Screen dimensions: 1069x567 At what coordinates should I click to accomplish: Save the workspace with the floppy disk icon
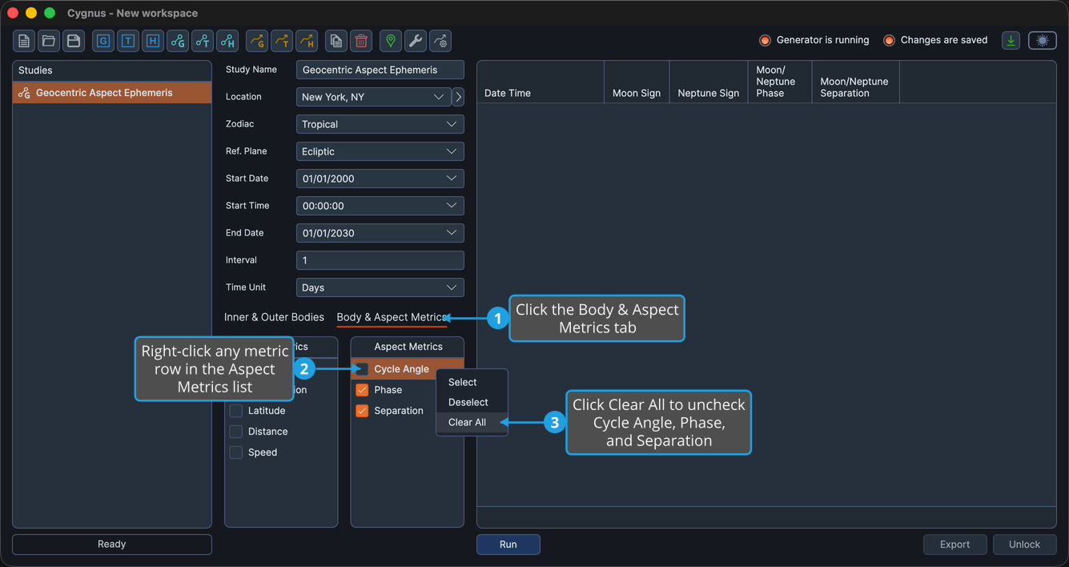point(74,40)
